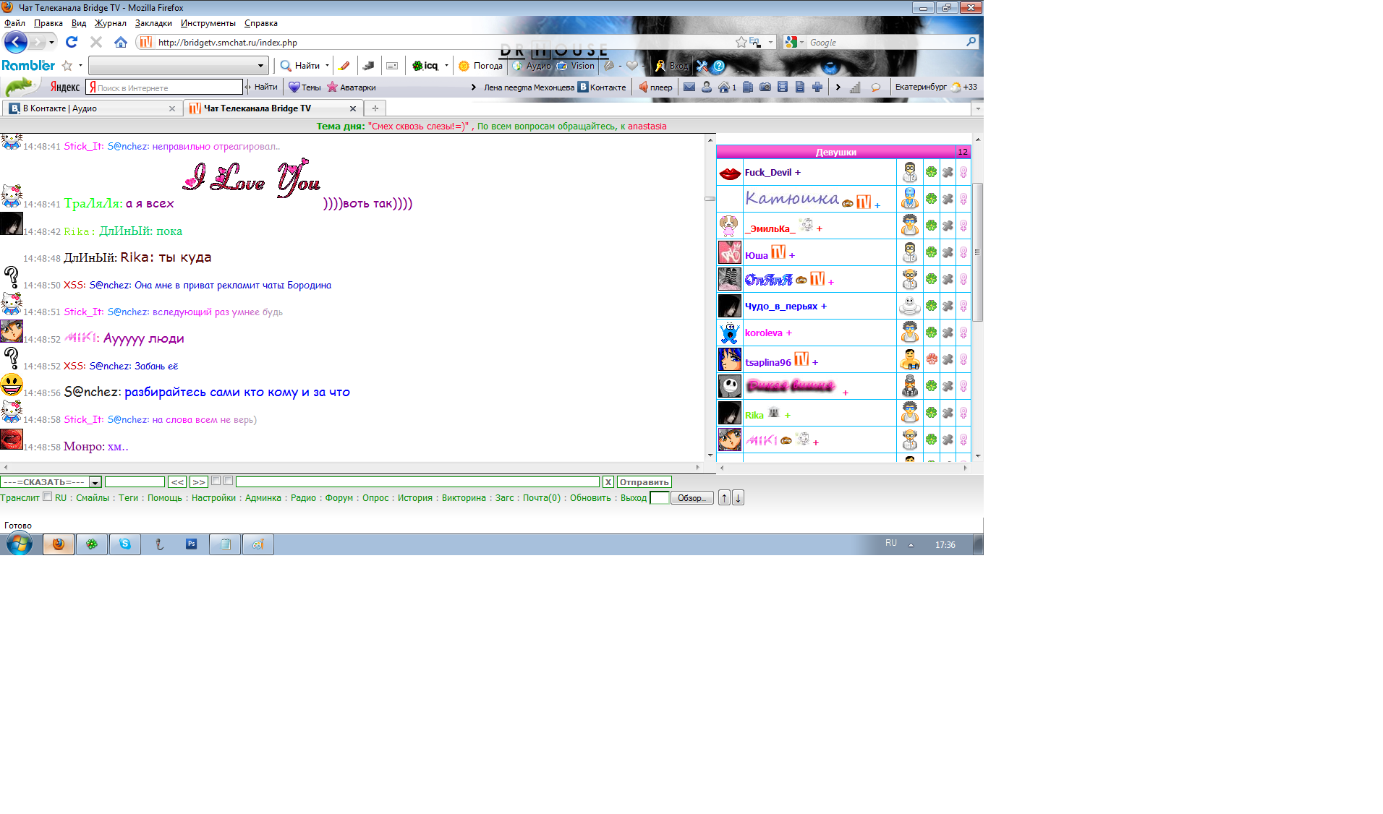Screen dimensions: 1383x814
Task: Expand the Rambler star bookmarks dropdown
Action: click(80, 66)
